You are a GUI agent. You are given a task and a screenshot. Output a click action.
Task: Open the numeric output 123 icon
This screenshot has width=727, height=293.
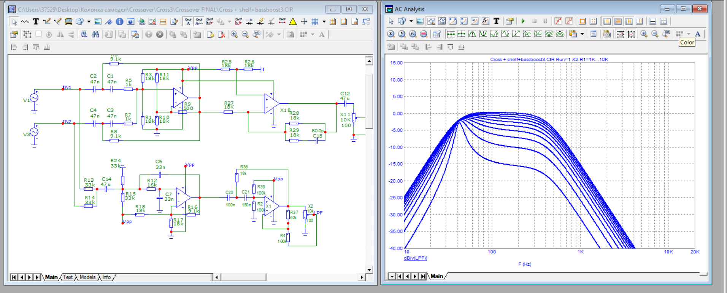pos(607,33)
